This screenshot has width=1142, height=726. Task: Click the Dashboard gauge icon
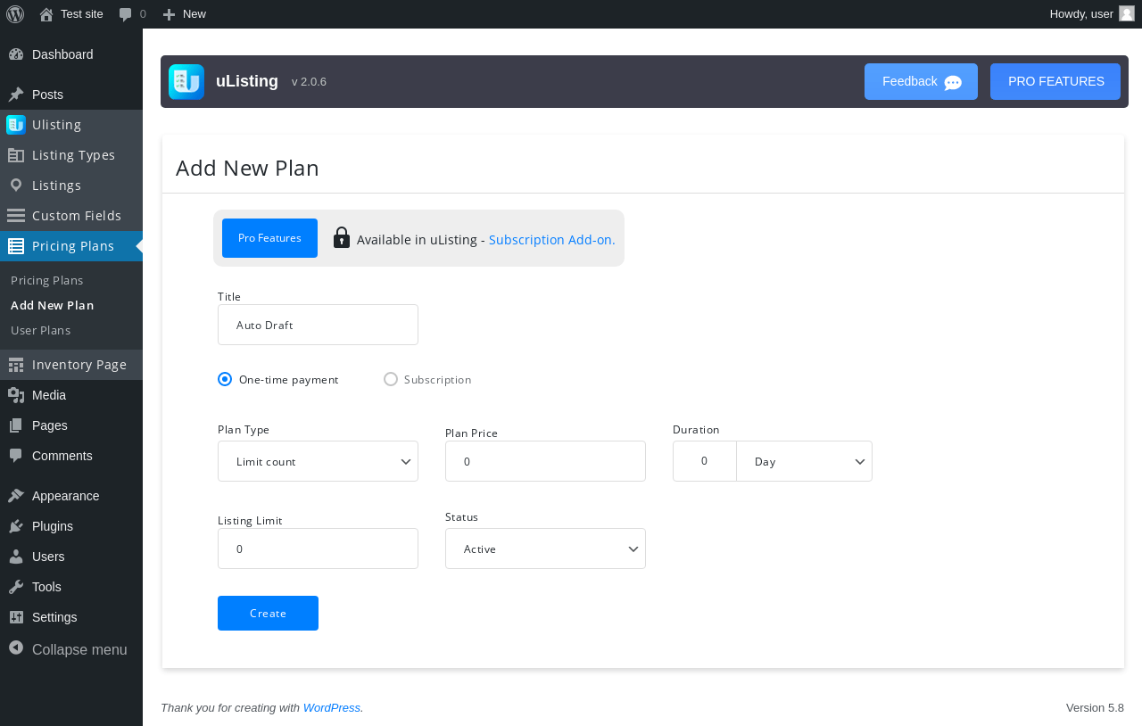tap(16, 54)
